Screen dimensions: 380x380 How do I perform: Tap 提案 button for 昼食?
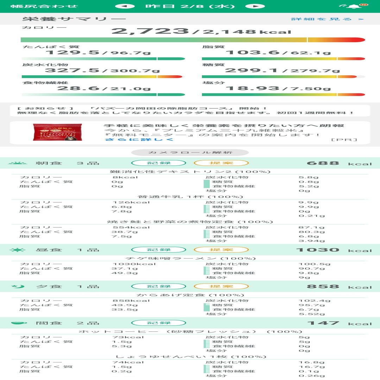[221, 249]
